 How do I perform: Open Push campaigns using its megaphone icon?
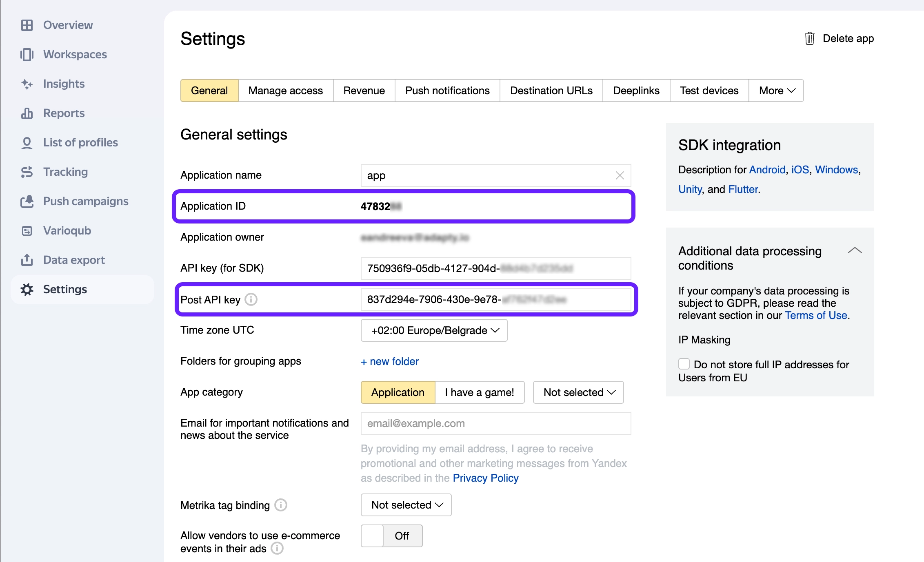[x=27, y=201]
